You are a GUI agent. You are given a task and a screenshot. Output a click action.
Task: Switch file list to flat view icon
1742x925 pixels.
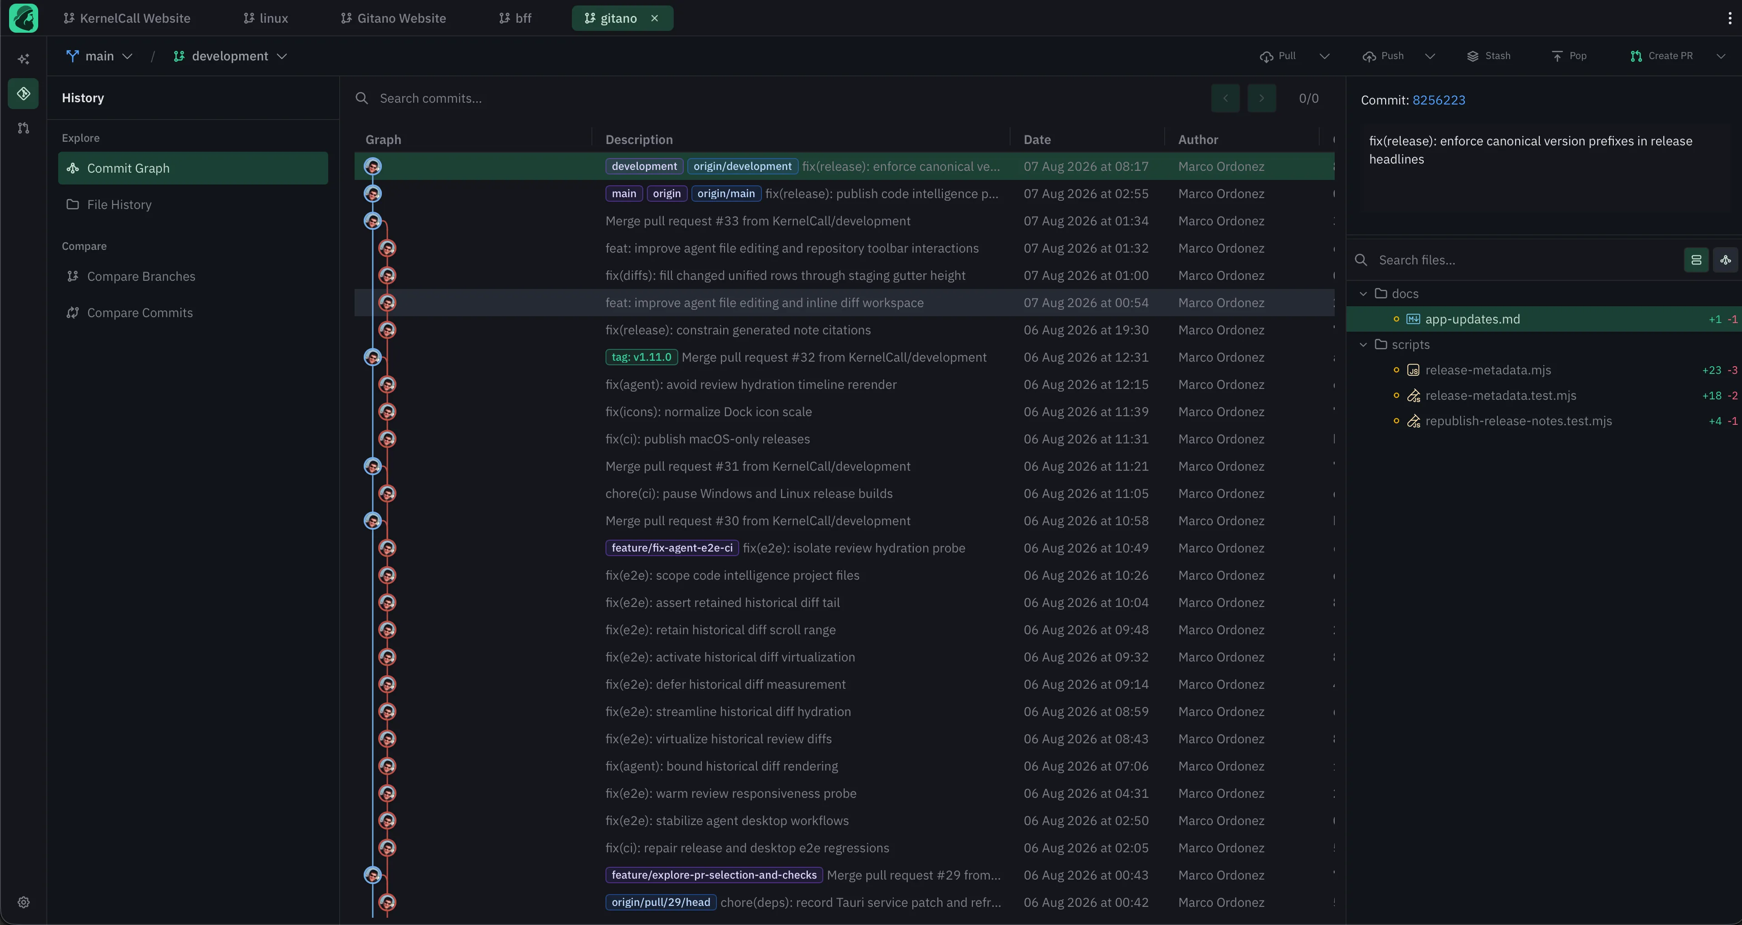click(1696, 260)
